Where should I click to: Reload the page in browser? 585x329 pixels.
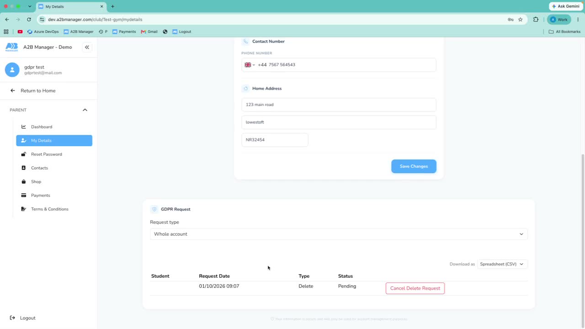[x=29, y=20]
